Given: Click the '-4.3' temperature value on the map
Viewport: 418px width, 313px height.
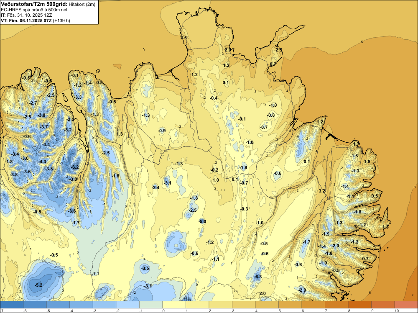Looking at the screenshot, I should click(42, 162).
